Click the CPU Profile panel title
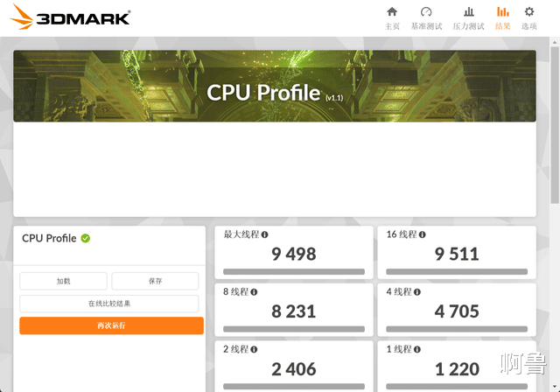 pyautogui.click(x=49, y=238)
